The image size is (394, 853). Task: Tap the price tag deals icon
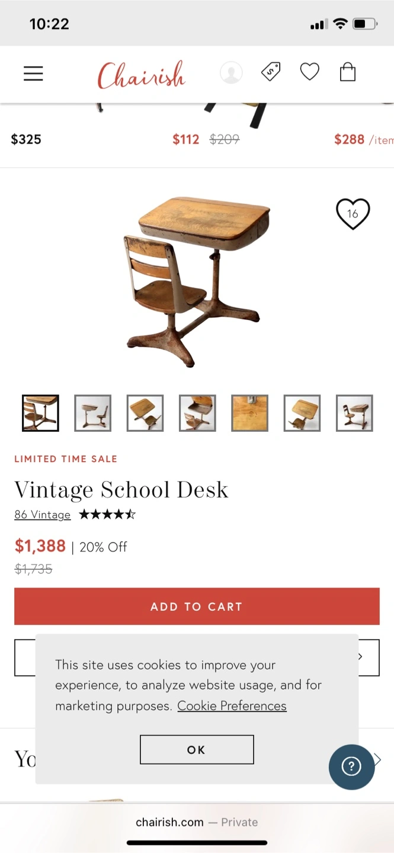(271, 72)
